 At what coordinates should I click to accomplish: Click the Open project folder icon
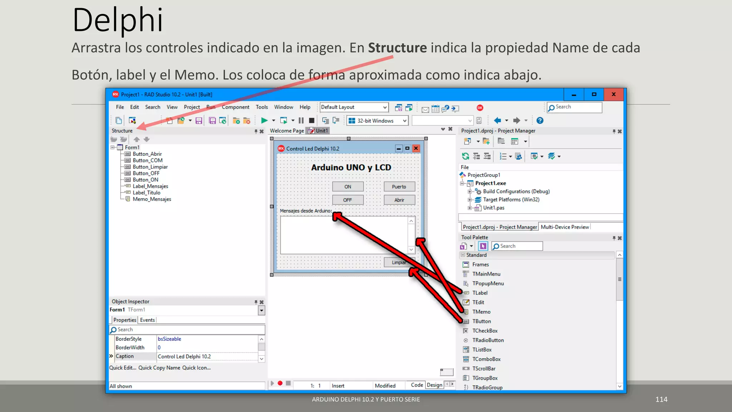[181, 121]
